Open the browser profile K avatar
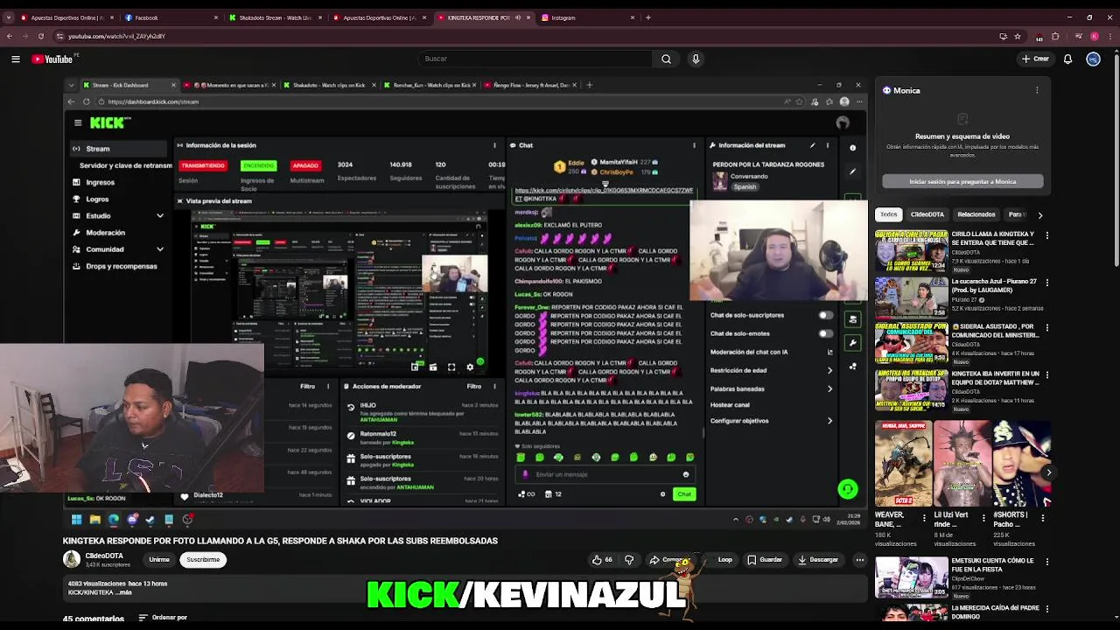The width and height of the screenshot is (1120, 630). coord(1094,36)
